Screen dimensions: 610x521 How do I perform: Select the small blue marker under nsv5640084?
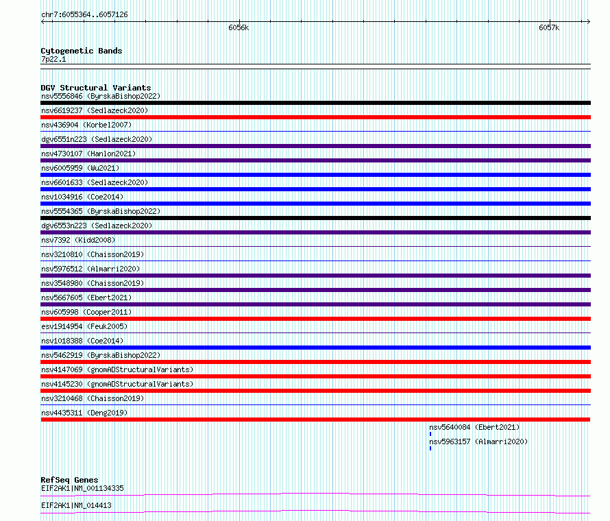[x=430, y=434]
